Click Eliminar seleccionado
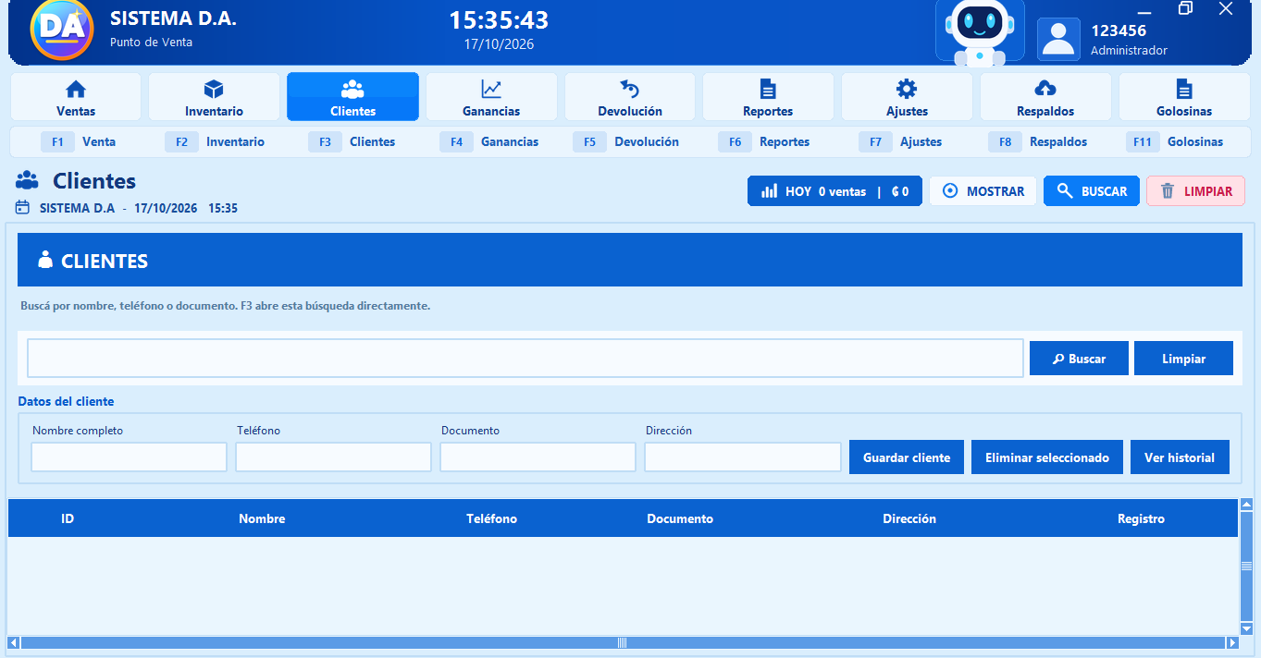The width and height of the screenshot is (1261, 658). [1047, 457]
